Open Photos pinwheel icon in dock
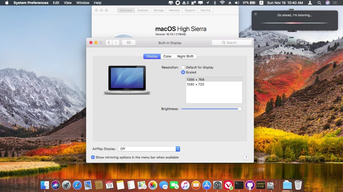 click(x=153, y=185)
